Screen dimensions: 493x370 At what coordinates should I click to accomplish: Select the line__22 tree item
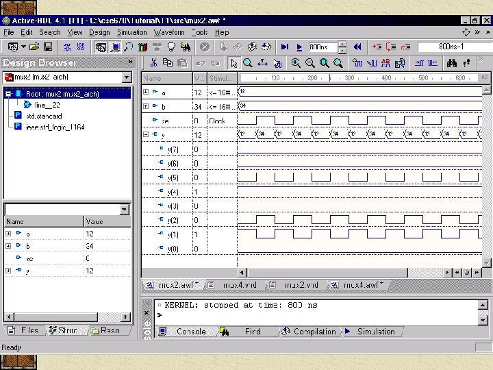(47, 105)
